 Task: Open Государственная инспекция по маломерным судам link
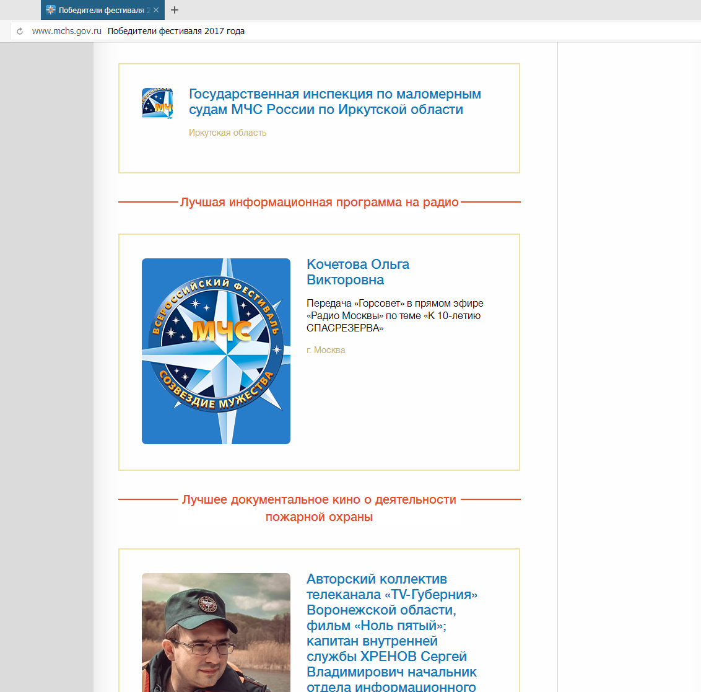pyautogui.click(x=334, y=102)
